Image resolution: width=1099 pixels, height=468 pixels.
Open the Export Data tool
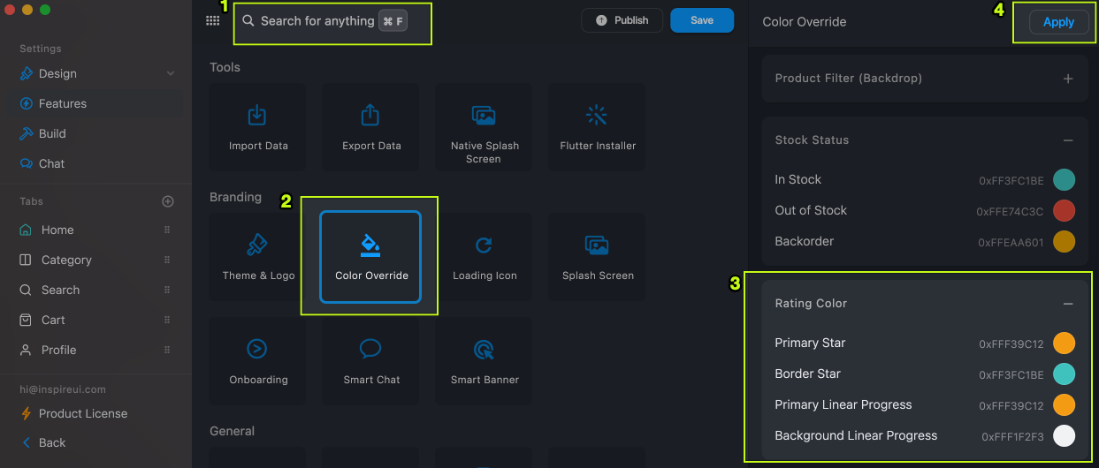371,126
